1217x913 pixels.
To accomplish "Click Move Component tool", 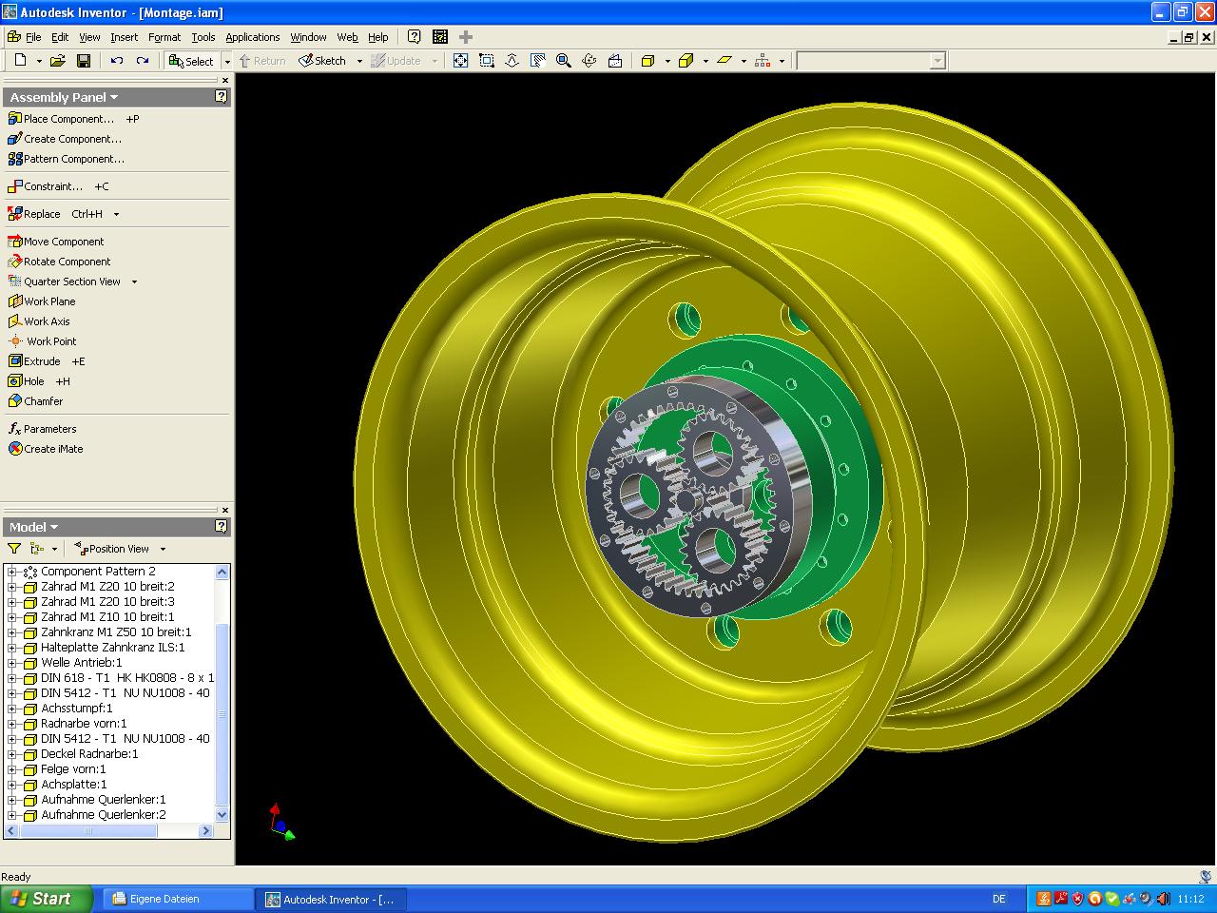I will [55, 242].
